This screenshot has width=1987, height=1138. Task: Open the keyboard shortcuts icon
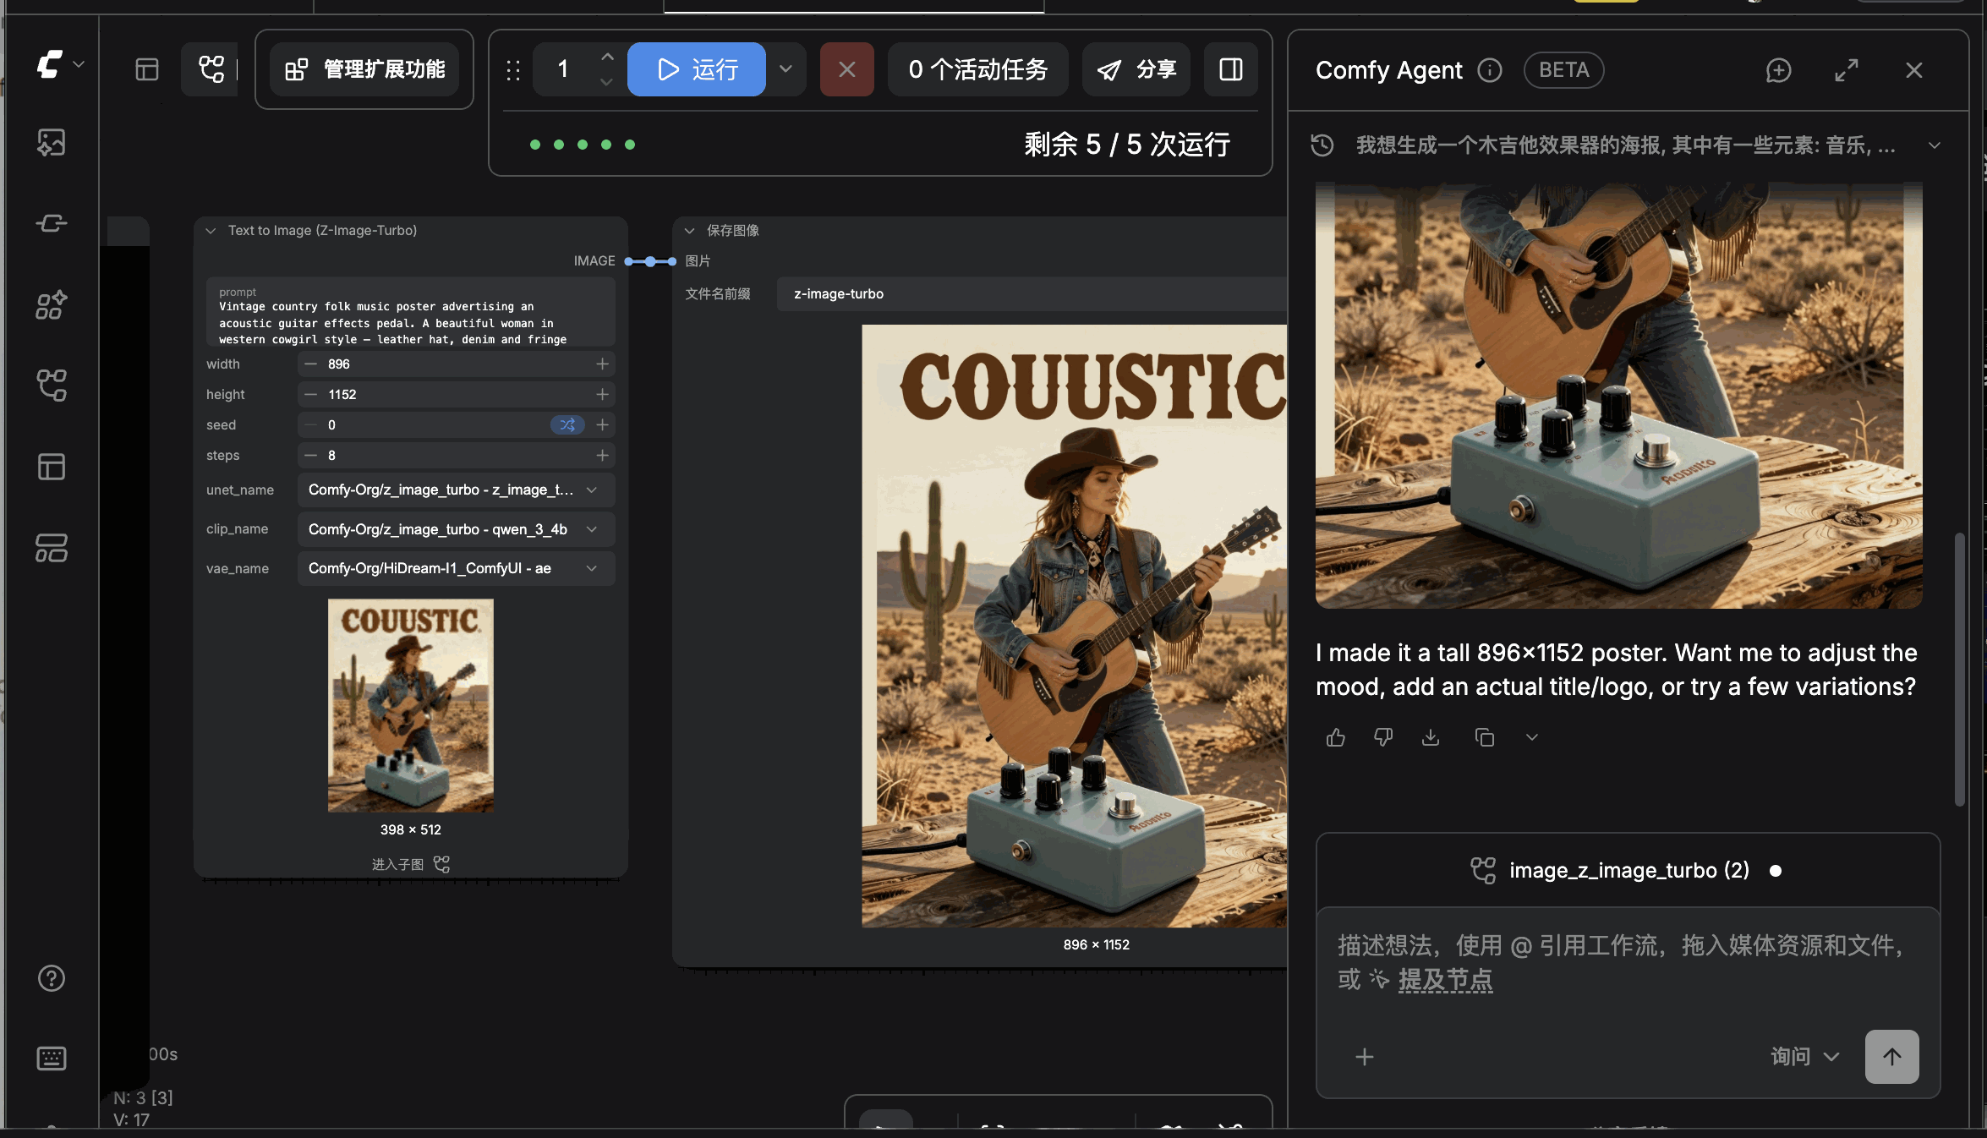[52, 1059]
